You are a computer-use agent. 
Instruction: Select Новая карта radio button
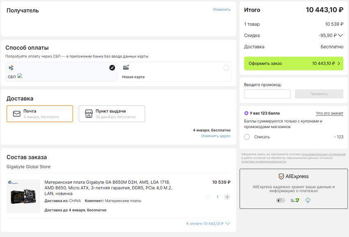(x=226, y=68)
